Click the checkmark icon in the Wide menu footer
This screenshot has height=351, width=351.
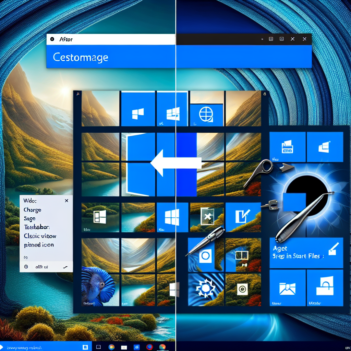tap(65, 267)
